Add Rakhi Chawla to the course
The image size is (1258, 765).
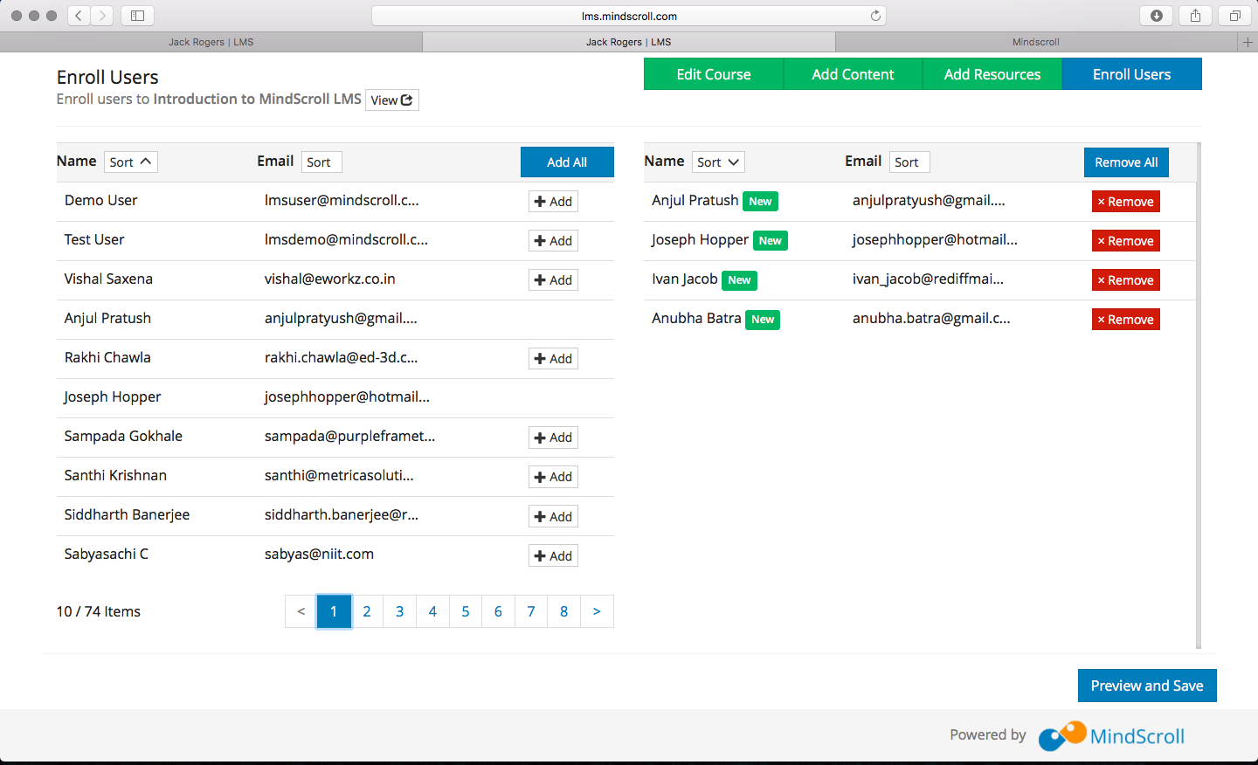[553, 359]
